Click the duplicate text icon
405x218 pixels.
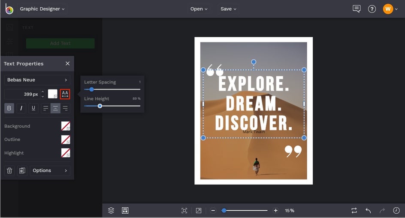point(22,170)
